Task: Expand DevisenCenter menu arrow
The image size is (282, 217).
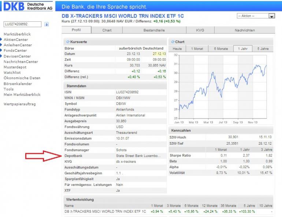Action: 1,56
